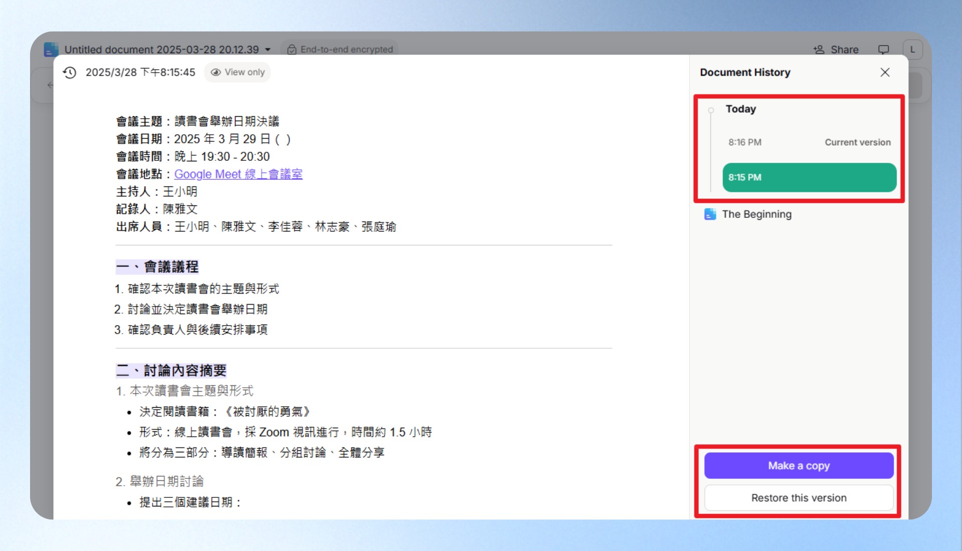Open the L user avatar menu
This screenshot has width=962, height=551.
coord(912,50)
